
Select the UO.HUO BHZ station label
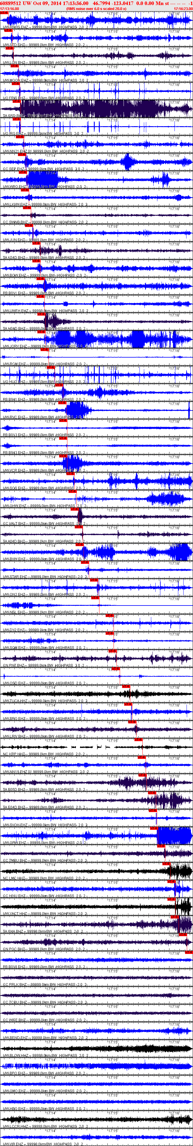point(44,382)
